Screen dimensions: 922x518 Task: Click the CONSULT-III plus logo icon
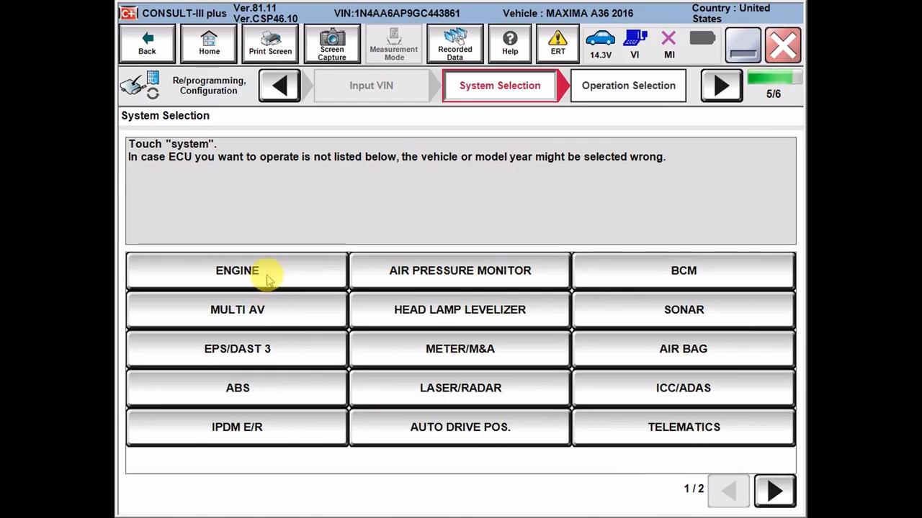(128, 13)
